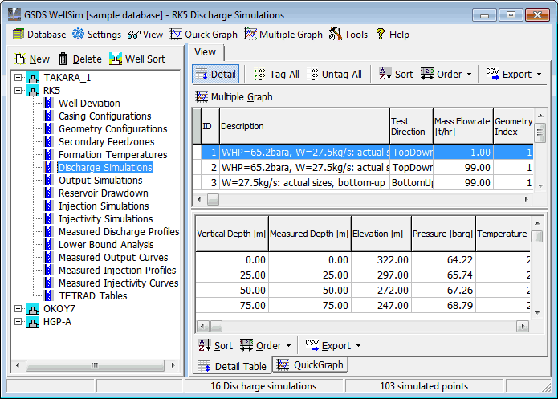Click the Pressure [barg] column header
This screenshot has width=558, height=399.
(443, 234)
